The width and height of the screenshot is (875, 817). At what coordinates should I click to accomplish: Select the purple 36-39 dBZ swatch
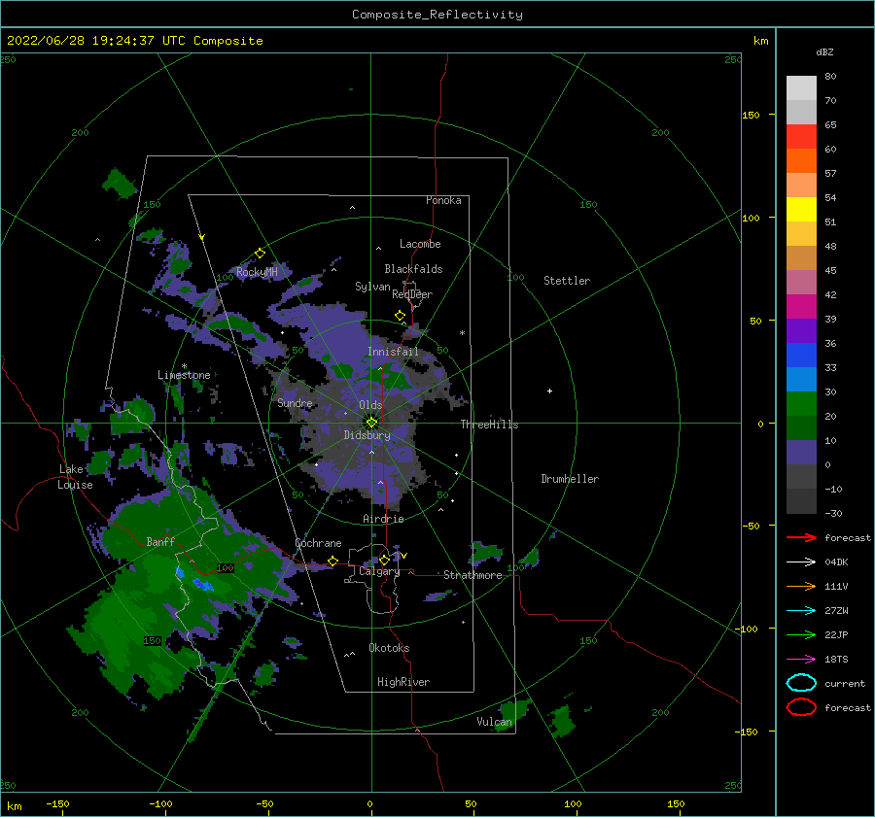coord(801,331)
